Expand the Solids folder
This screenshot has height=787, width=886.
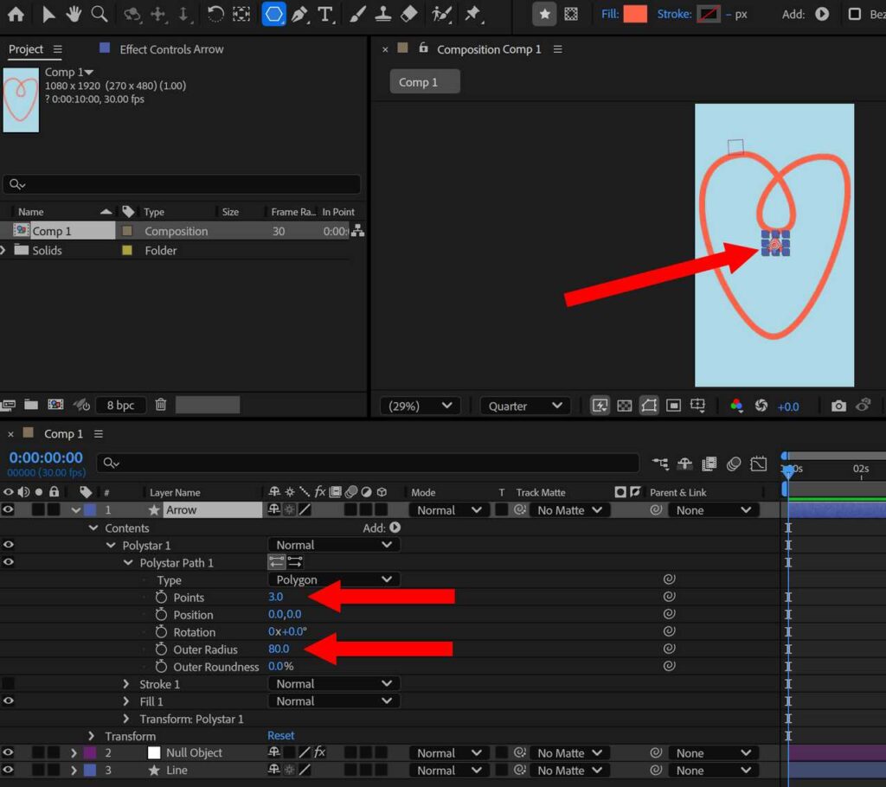click(x=3, y=250)
